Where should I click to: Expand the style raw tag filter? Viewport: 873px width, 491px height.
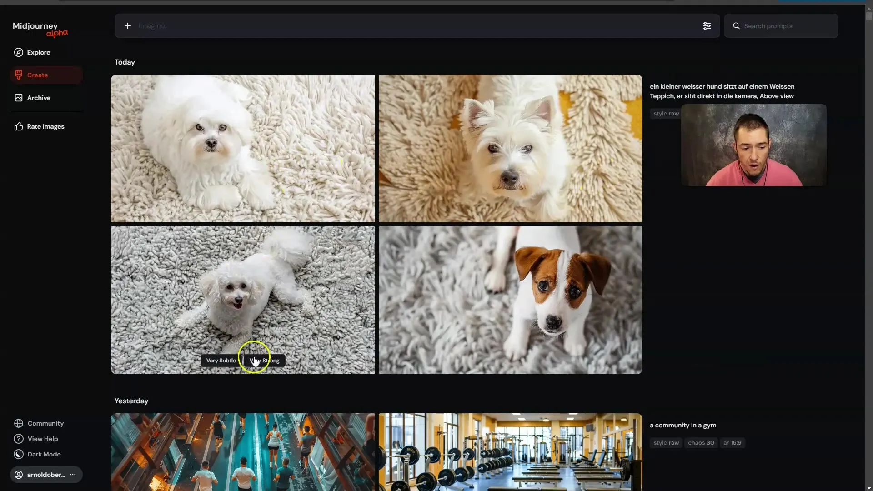click(666, 114)
